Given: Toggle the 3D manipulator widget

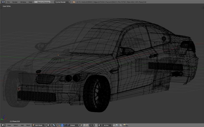Looking at the screenshot, I should click(x=59, y=125).
